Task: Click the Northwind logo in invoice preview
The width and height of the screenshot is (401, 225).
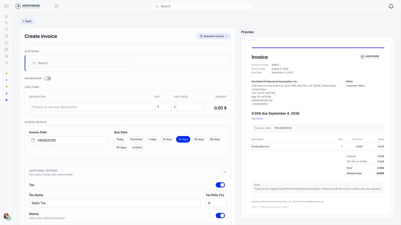Action: (x=370, y=57)
